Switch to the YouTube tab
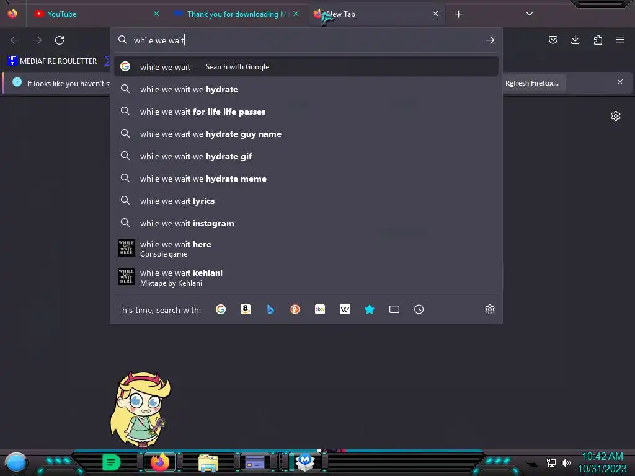Image resolution: width=635 pixels, height=476 pixels. pyautogui.click(x=95, y=14)
